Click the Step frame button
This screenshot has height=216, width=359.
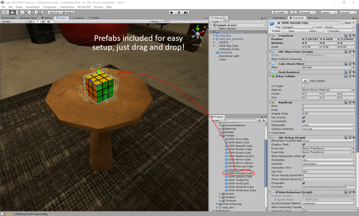186,13
